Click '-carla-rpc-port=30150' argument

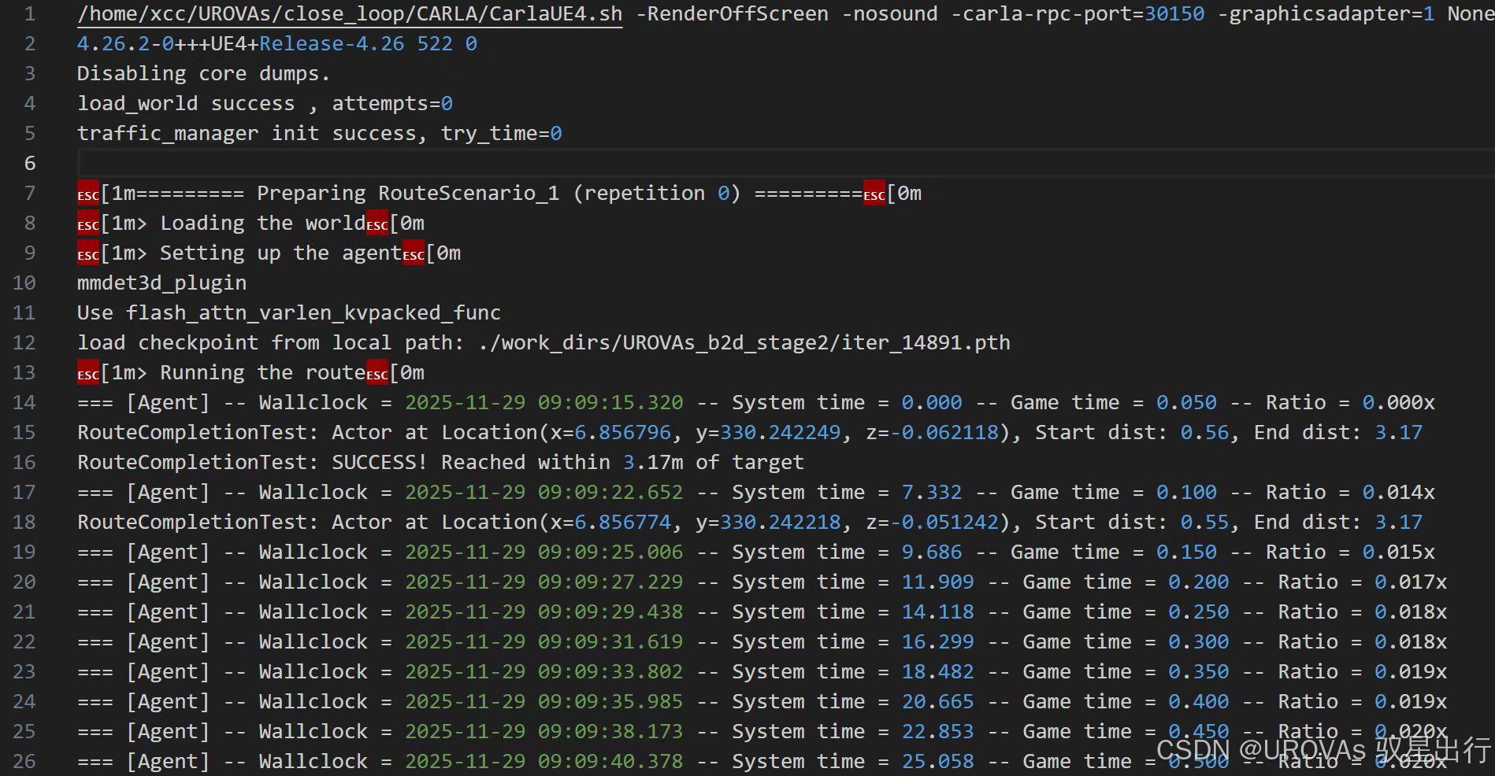pos(1078,14)
